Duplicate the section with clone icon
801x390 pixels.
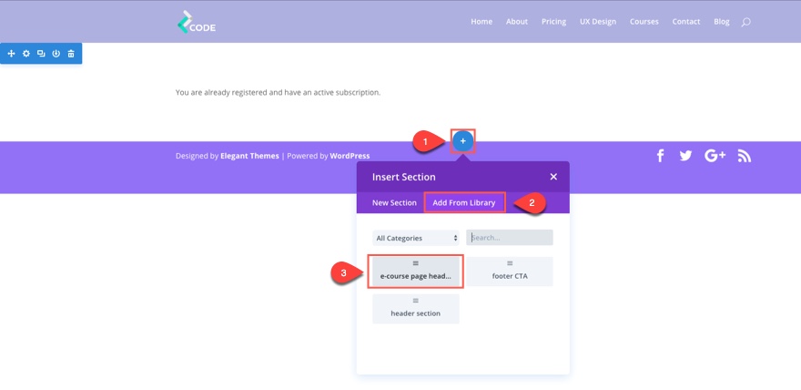(41, 54)
